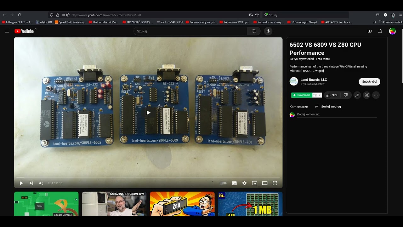The width and height of the screenshot is (403, 227).
Task: Open site security padlock info
Action: click(58, 15)
